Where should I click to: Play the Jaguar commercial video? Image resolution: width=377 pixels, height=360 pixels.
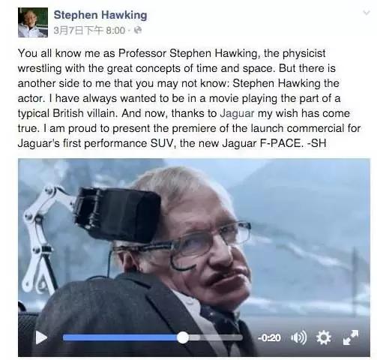41,337
